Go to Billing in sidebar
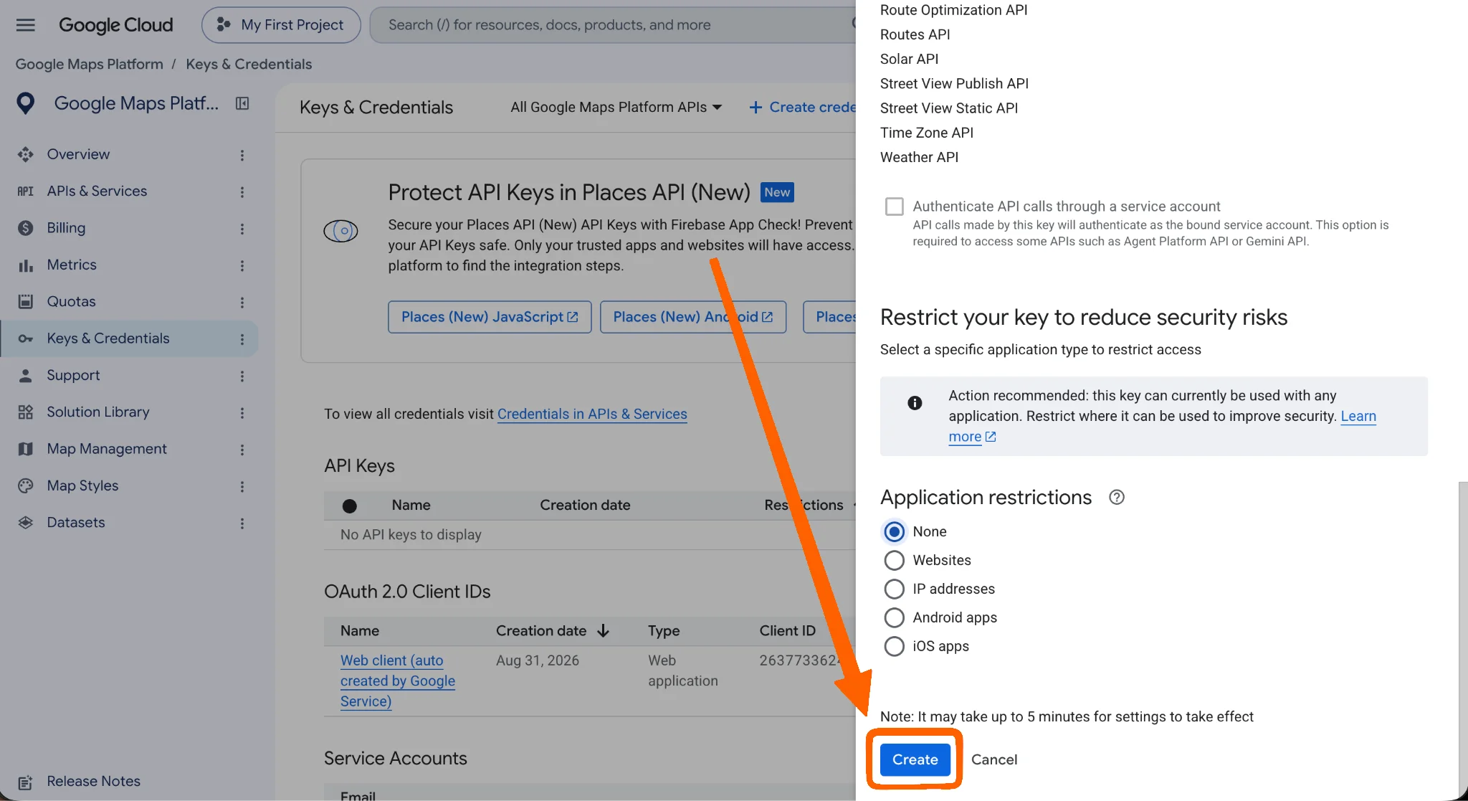 66,228
